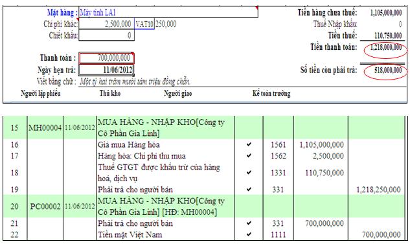Toggle the checkmark in row 21 'Phải trả'

[x=249, y=223]
